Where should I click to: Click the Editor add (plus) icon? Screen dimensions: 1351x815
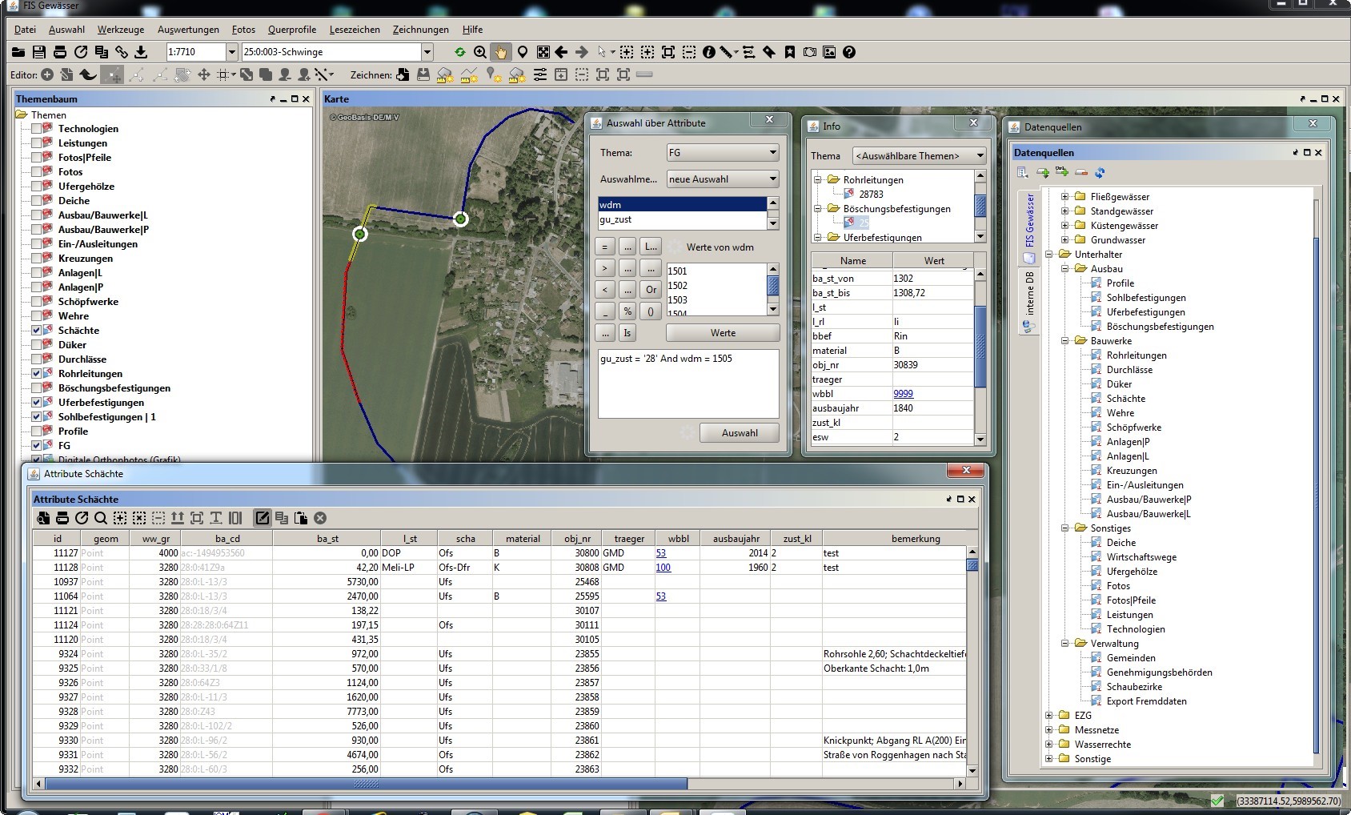(x=47, y=74)
